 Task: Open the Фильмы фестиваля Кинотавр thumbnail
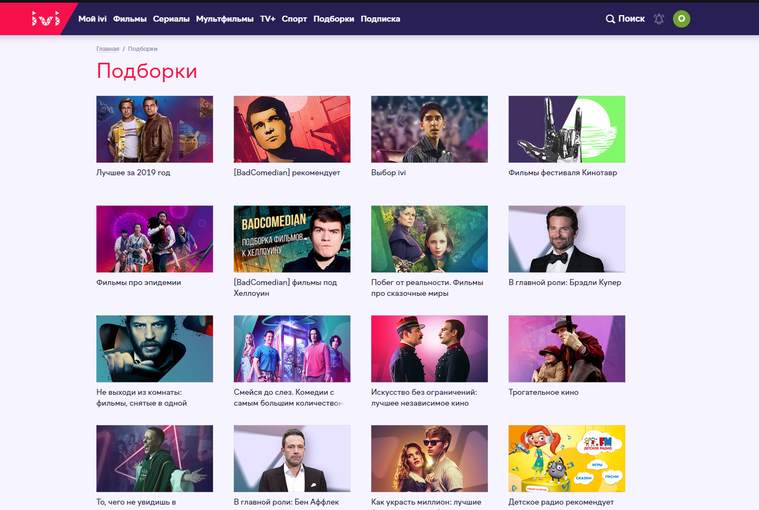[x=567, y=129]
